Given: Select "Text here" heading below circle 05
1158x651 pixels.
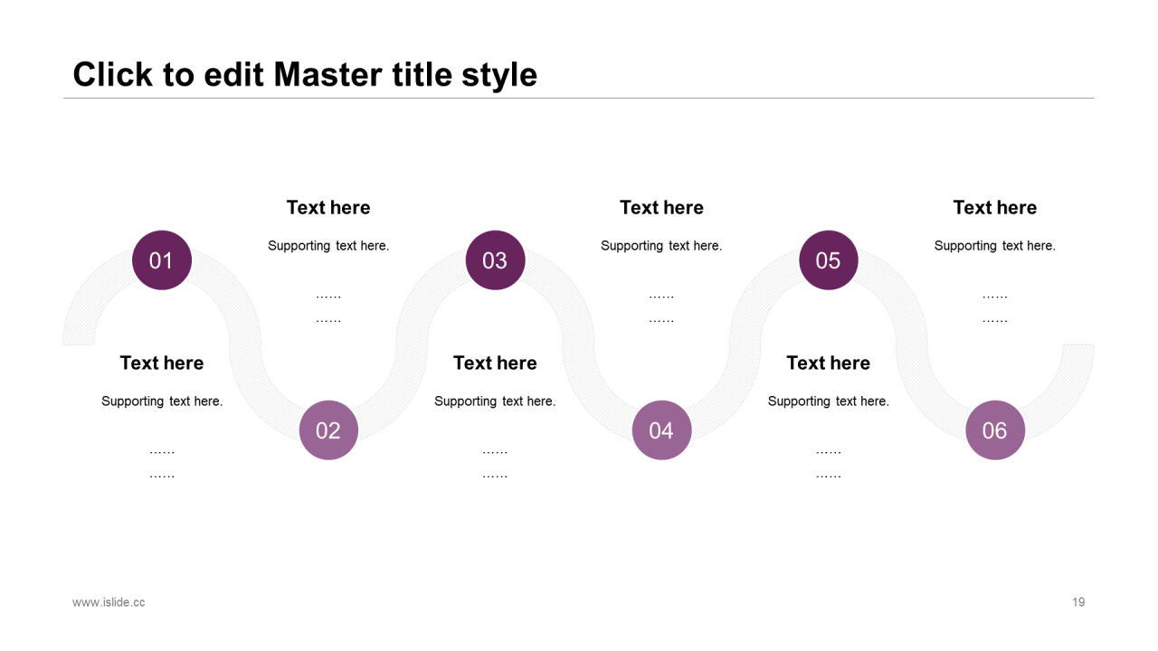Looking at the screenshot, I should [828, 363].
